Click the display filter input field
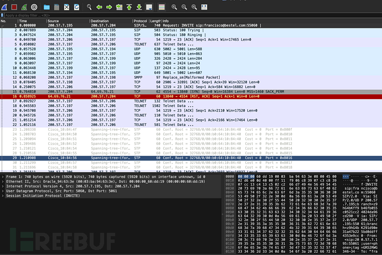382x255 pixels. coord(193,16)
